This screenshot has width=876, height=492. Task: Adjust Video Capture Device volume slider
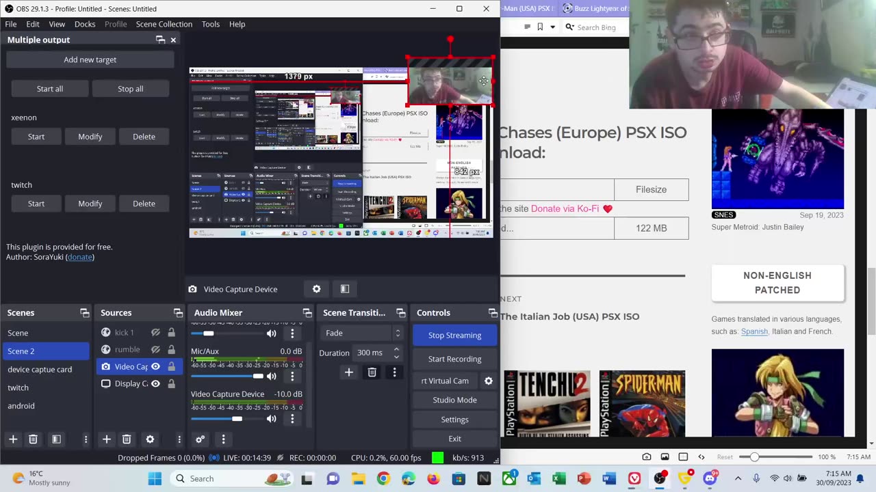tap(227, 419)
